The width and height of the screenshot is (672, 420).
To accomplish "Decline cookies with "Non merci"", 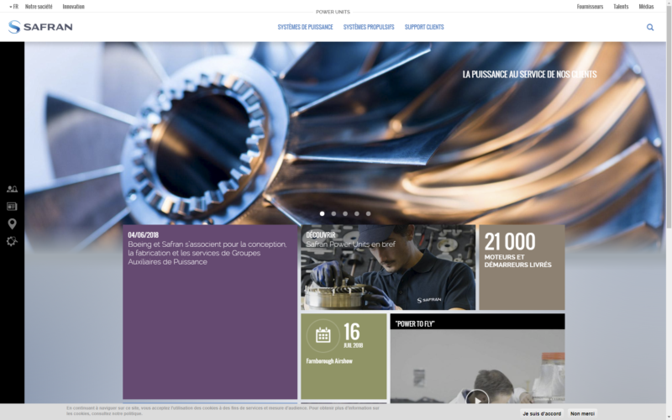I will [582, 413].
